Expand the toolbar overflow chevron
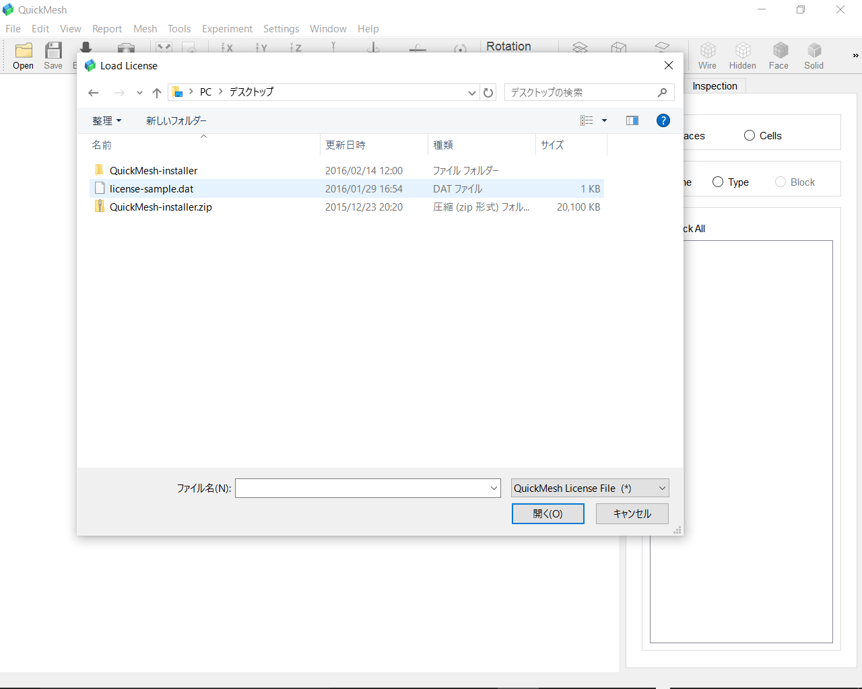This screenshot has height=689, width=862. [855, 56]
